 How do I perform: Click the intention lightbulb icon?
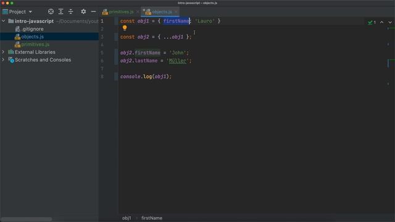125,28
